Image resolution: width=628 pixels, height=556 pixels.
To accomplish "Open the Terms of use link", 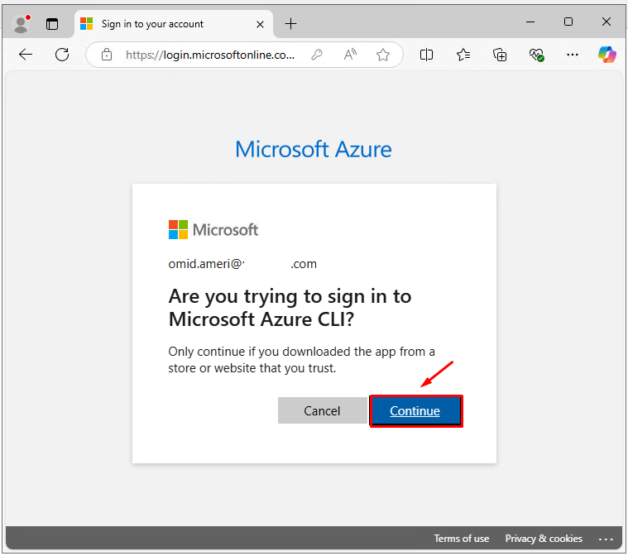I will (x=462, y=539).
